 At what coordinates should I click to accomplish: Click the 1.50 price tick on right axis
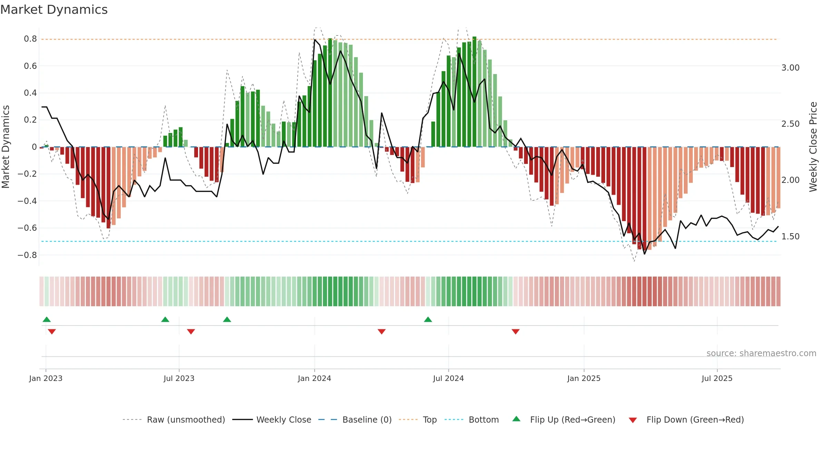coord(790,236)
